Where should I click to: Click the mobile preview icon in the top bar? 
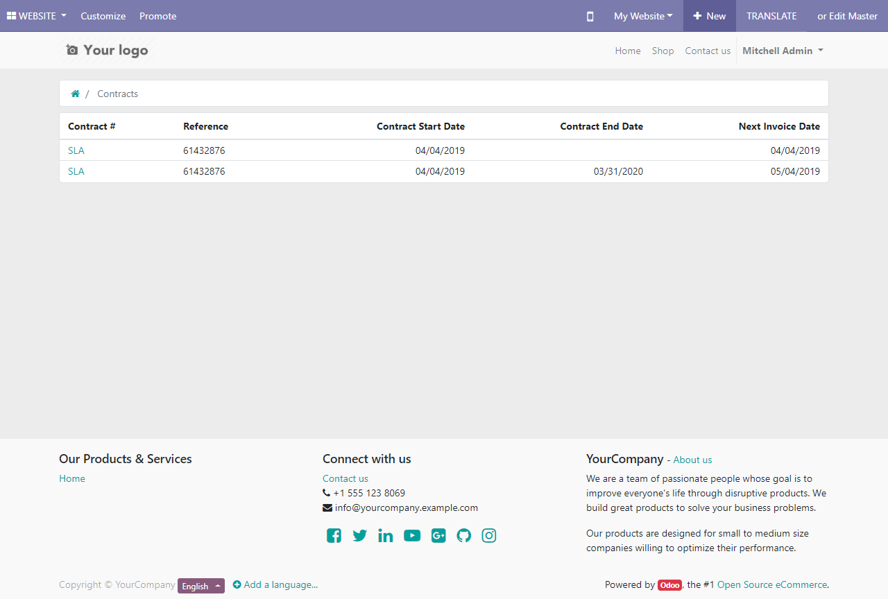point(590,16)
